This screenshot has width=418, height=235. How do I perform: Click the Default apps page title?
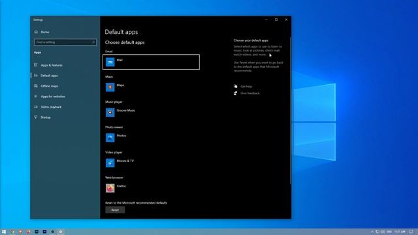(x=121, y=32)
